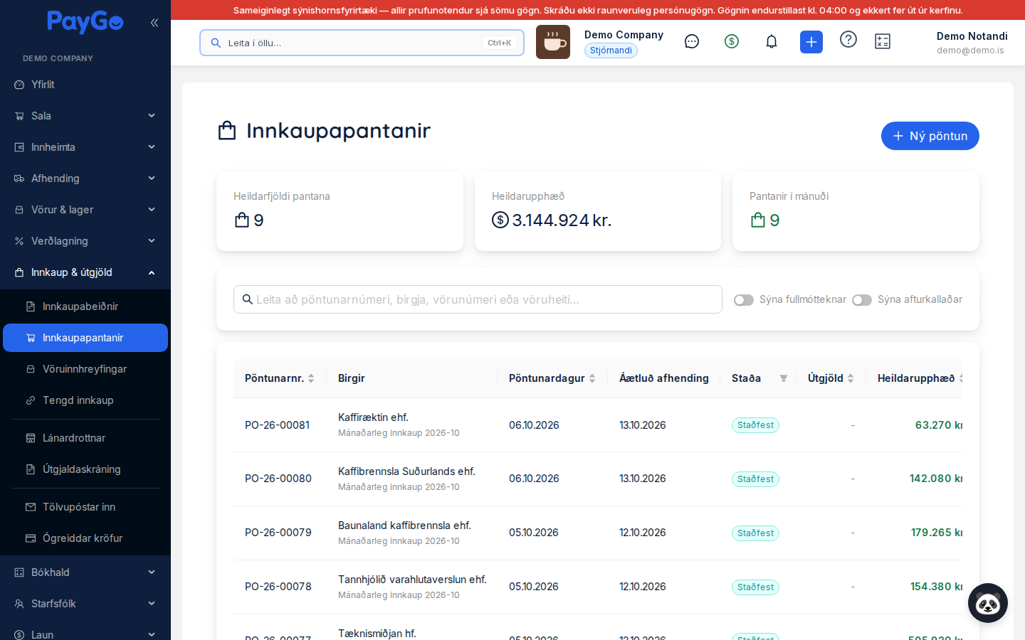Sort by Pöntunardagur column arrows
Viewport: 1025px width, 640px height.
(592, 378)
